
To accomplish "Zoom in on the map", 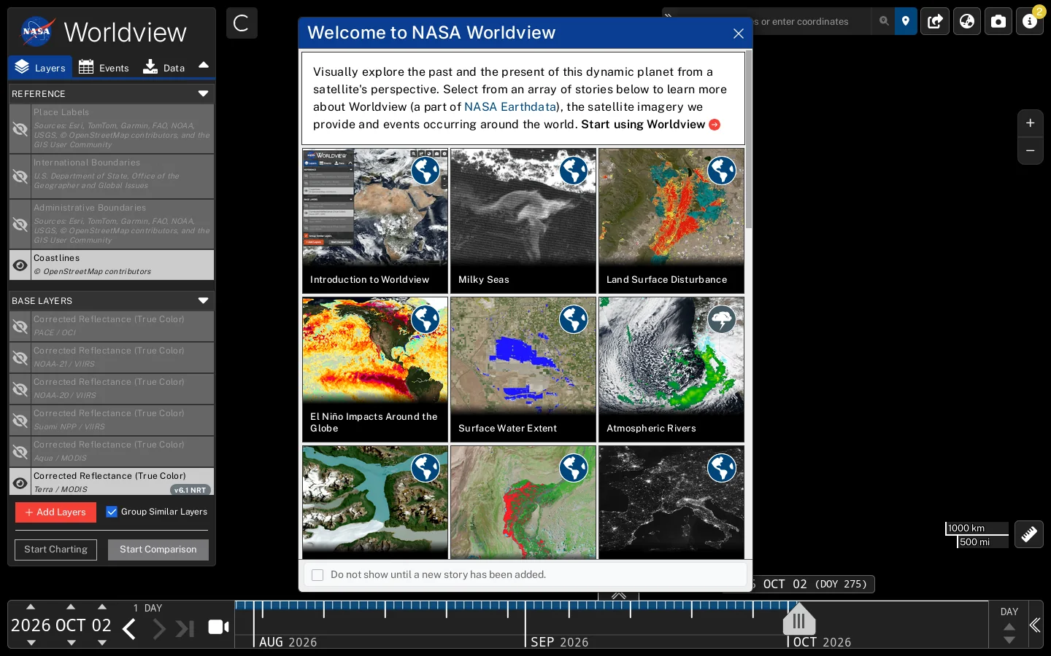I will pos(1030,123).
